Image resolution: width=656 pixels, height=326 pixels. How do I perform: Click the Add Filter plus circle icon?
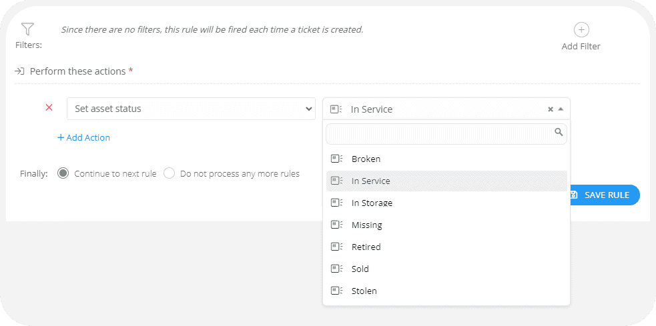(x=581, y=30)
